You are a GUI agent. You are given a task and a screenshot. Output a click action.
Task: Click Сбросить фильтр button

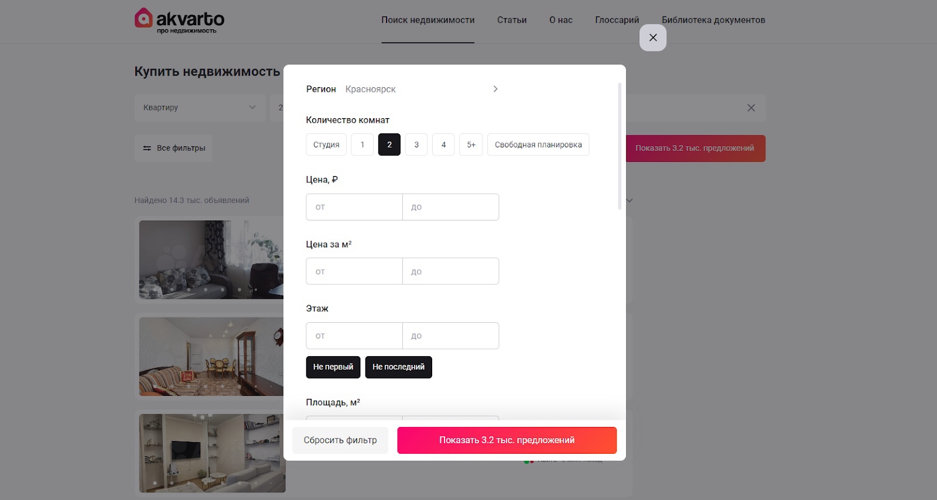[340, 440]
